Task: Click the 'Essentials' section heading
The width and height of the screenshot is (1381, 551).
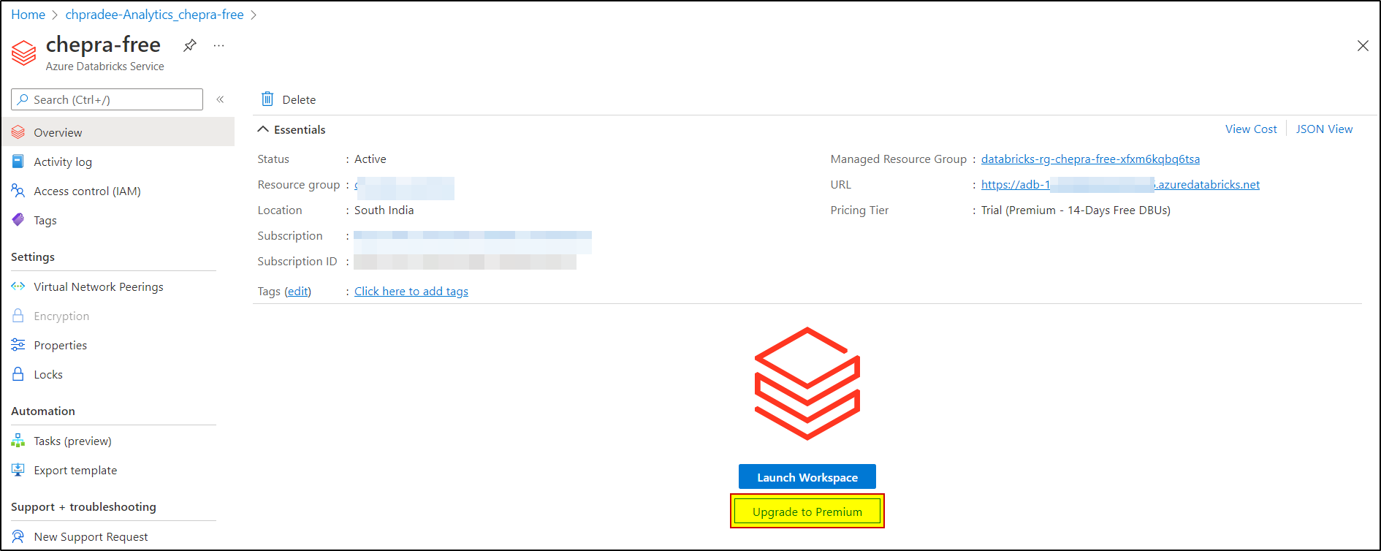Action: tap(300, 129)
